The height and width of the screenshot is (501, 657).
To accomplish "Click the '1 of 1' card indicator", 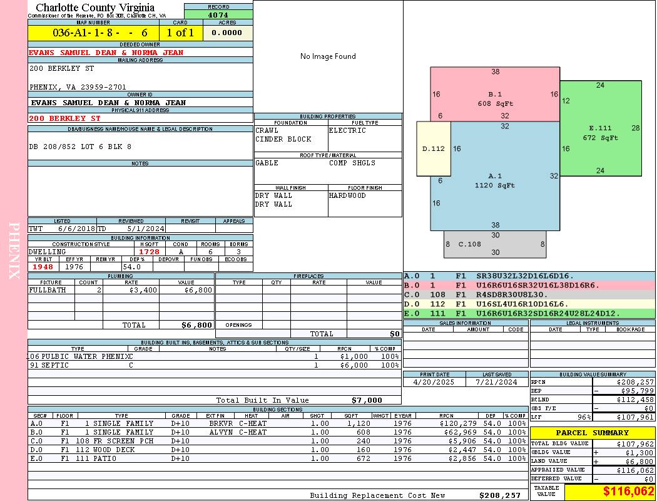I will (181, 33).
